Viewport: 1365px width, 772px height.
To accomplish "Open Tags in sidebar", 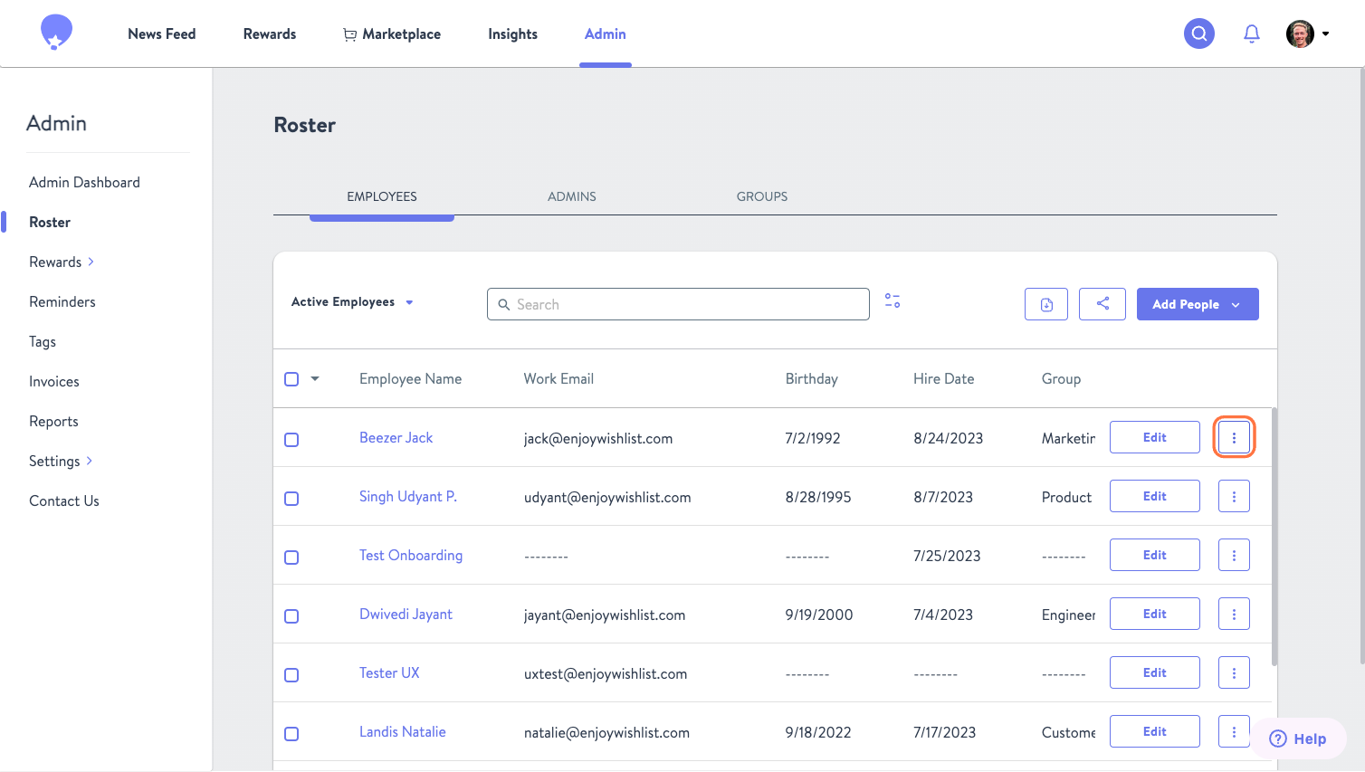I will (43, 341).
